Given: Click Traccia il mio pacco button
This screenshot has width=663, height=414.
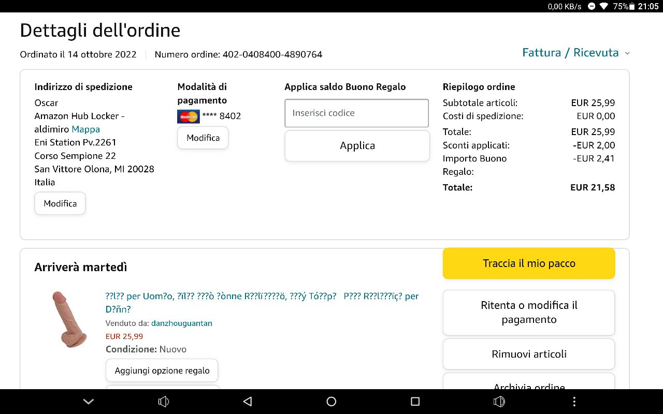Looking at the screenshot, I should pyautogui.click(x=529, y=263).
